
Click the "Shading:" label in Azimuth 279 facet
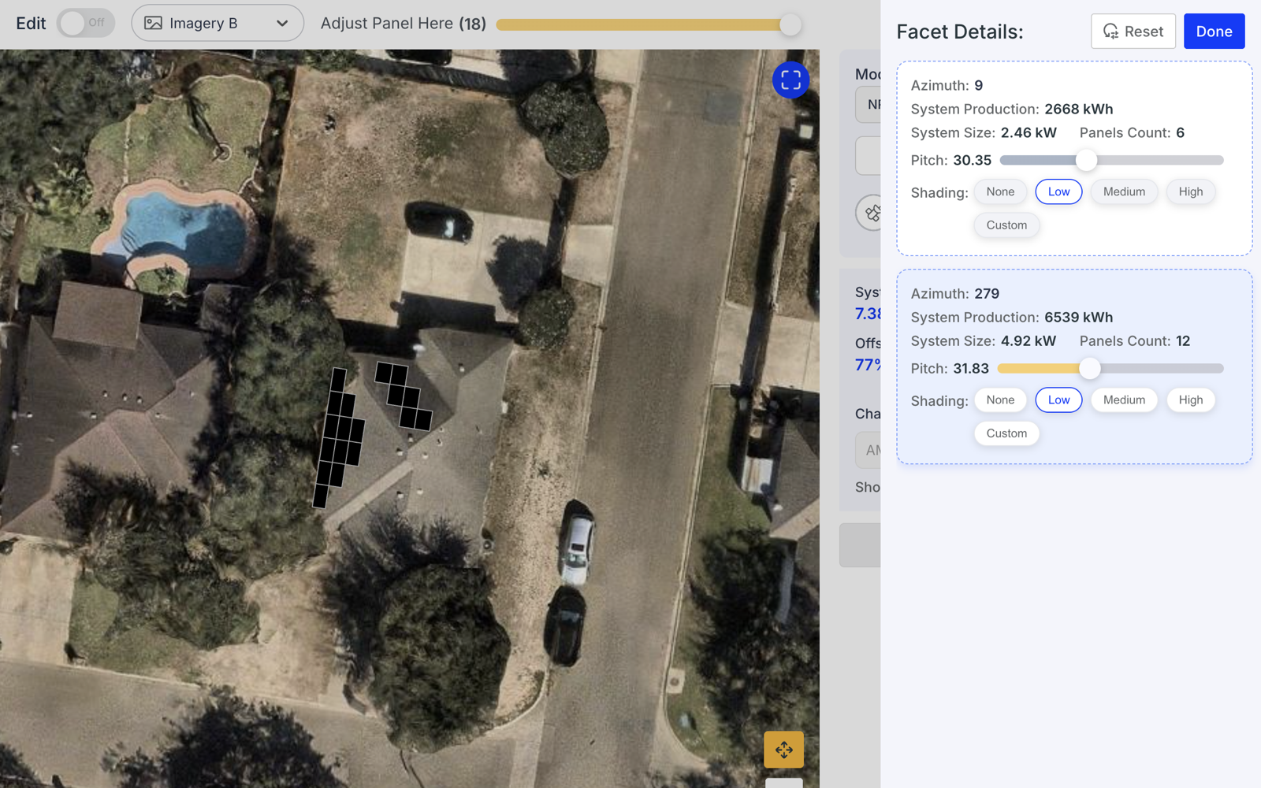(939, 401)
